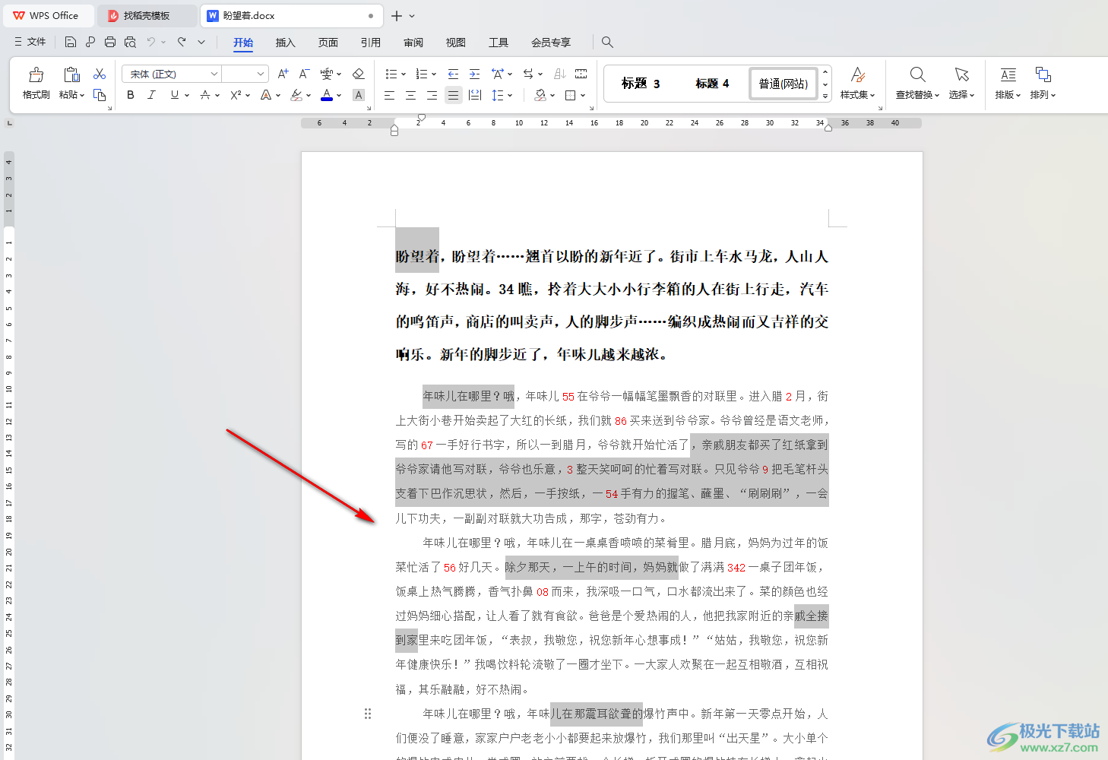Click the Paste clipboard icon
The width and height of the screenshot is (1108, 760).
(71, 74)
